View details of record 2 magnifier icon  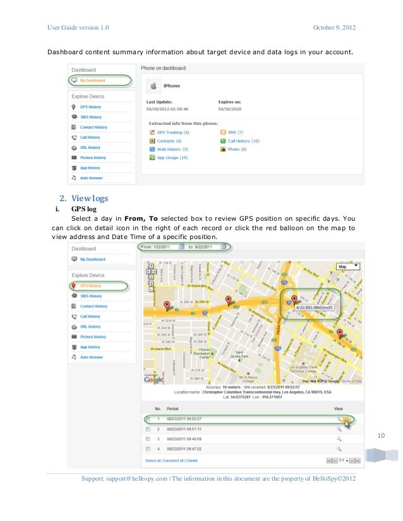(x=339, y=429)
